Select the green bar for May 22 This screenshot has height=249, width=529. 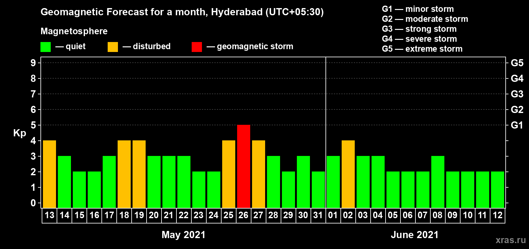[x=184, y=182]
